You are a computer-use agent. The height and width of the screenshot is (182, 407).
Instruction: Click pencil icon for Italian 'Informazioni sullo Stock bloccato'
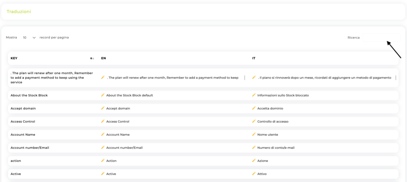254,95
